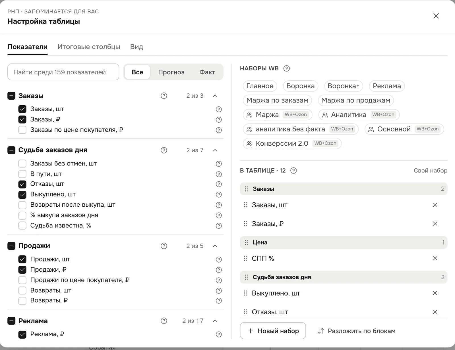The height and width of the screenshot is (350, 455).
Task: Click the Свой набор label
Action: coord(431,171)
